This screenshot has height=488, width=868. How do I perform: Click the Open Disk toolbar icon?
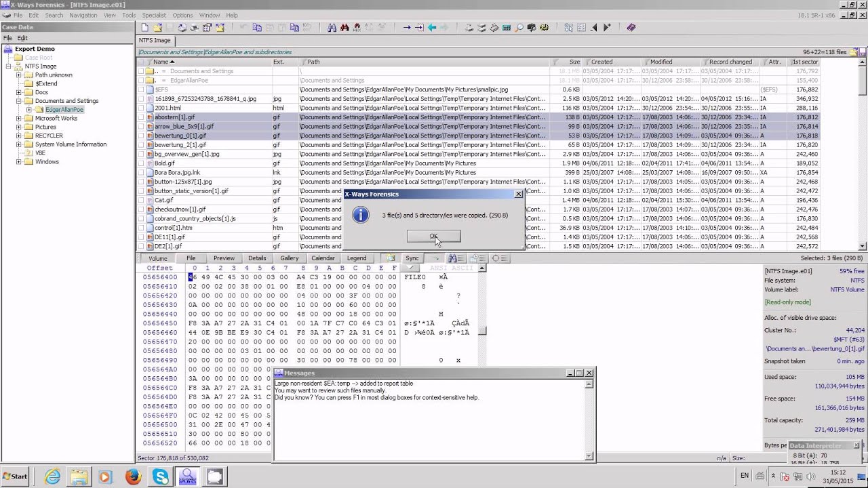click(x=468, y=28)
